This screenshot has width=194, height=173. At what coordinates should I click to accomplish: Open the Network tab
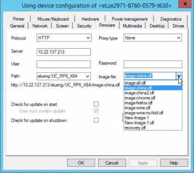pos(40,26)
